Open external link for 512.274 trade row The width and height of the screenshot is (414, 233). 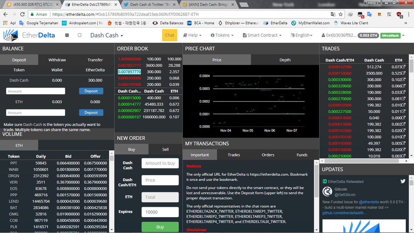pos(403,67)
